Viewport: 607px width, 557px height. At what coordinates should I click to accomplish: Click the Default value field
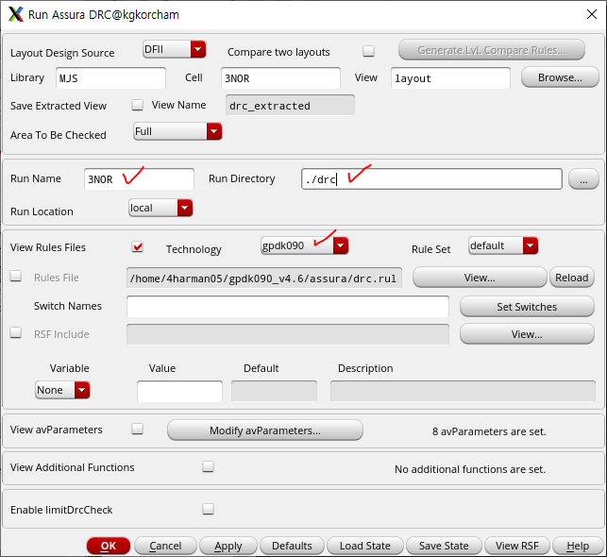point(274,392)
